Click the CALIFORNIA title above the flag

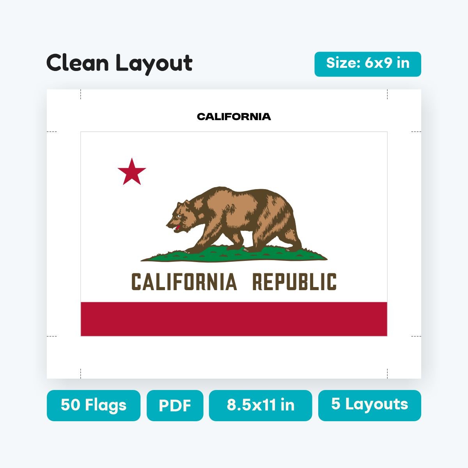pyautogui.click(x=234, y=117)
